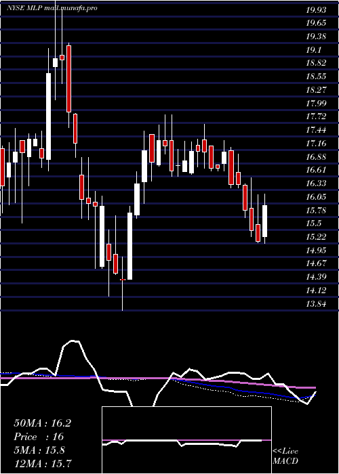
Task: Click the 16.33 price axis label
Action: click(316, 184)
